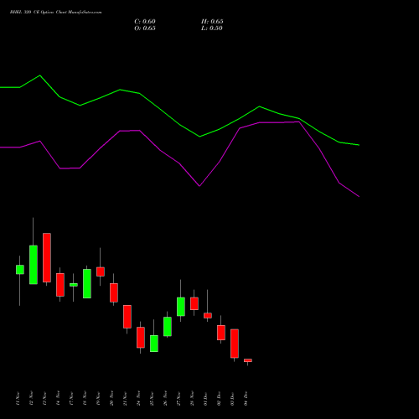Viewport: 419px width, 419px height.
Task: Click the '12 Nov' date axis label
Action: [x=31, y=399]
